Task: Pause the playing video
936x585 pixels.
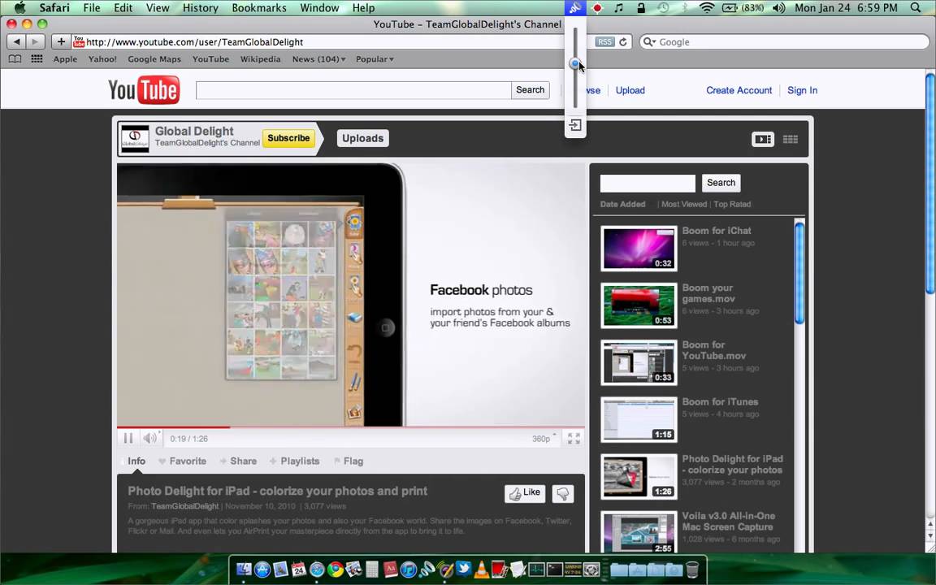Action: (x=128, y=438)
